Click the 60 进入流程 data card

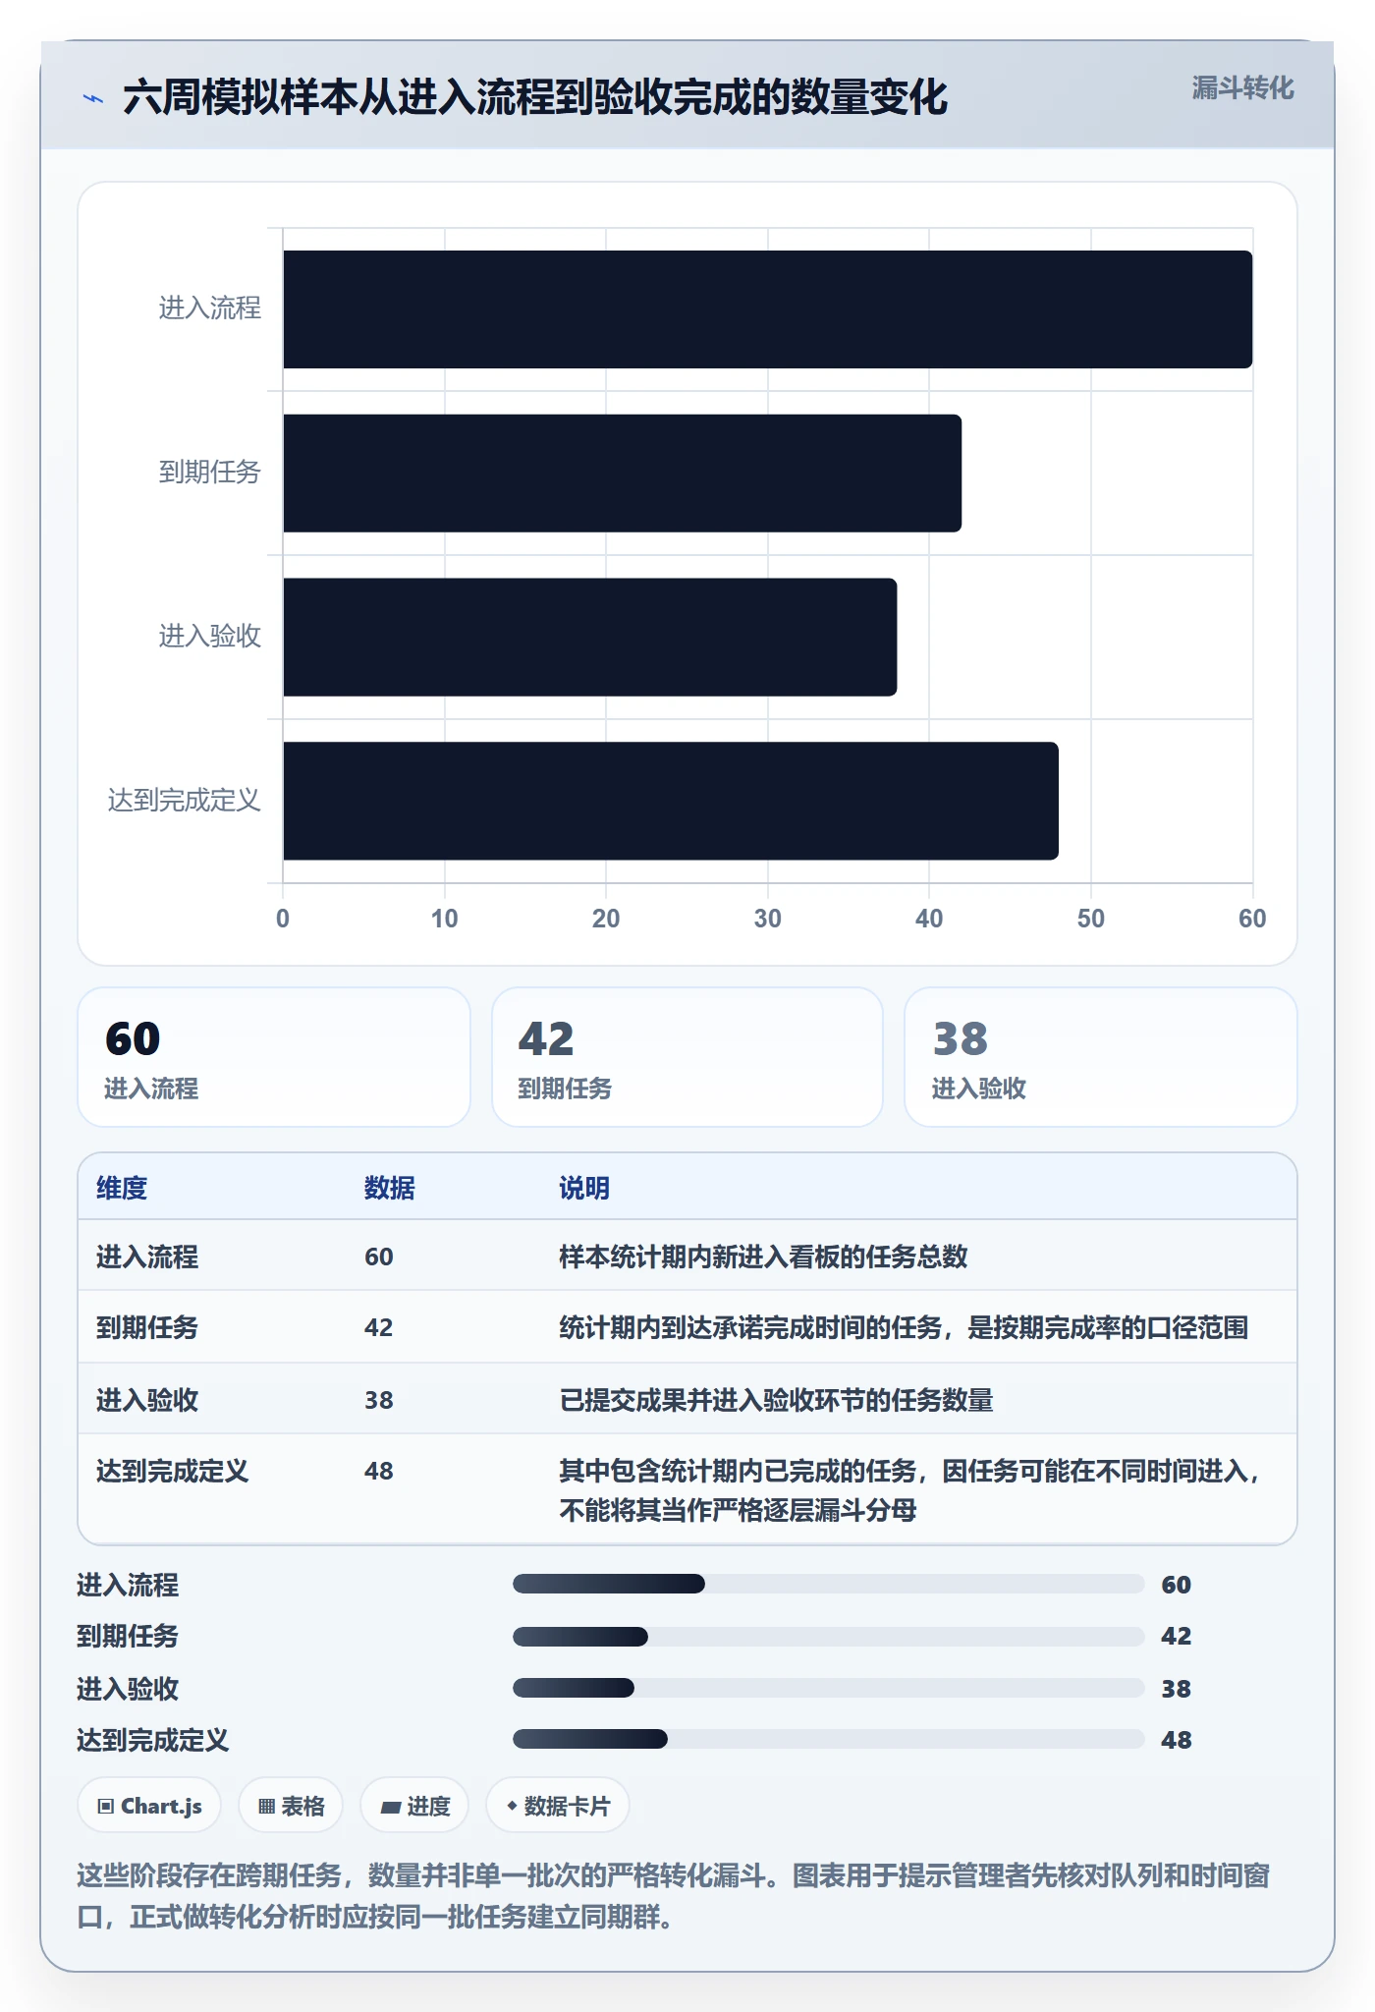(274, 1057)
